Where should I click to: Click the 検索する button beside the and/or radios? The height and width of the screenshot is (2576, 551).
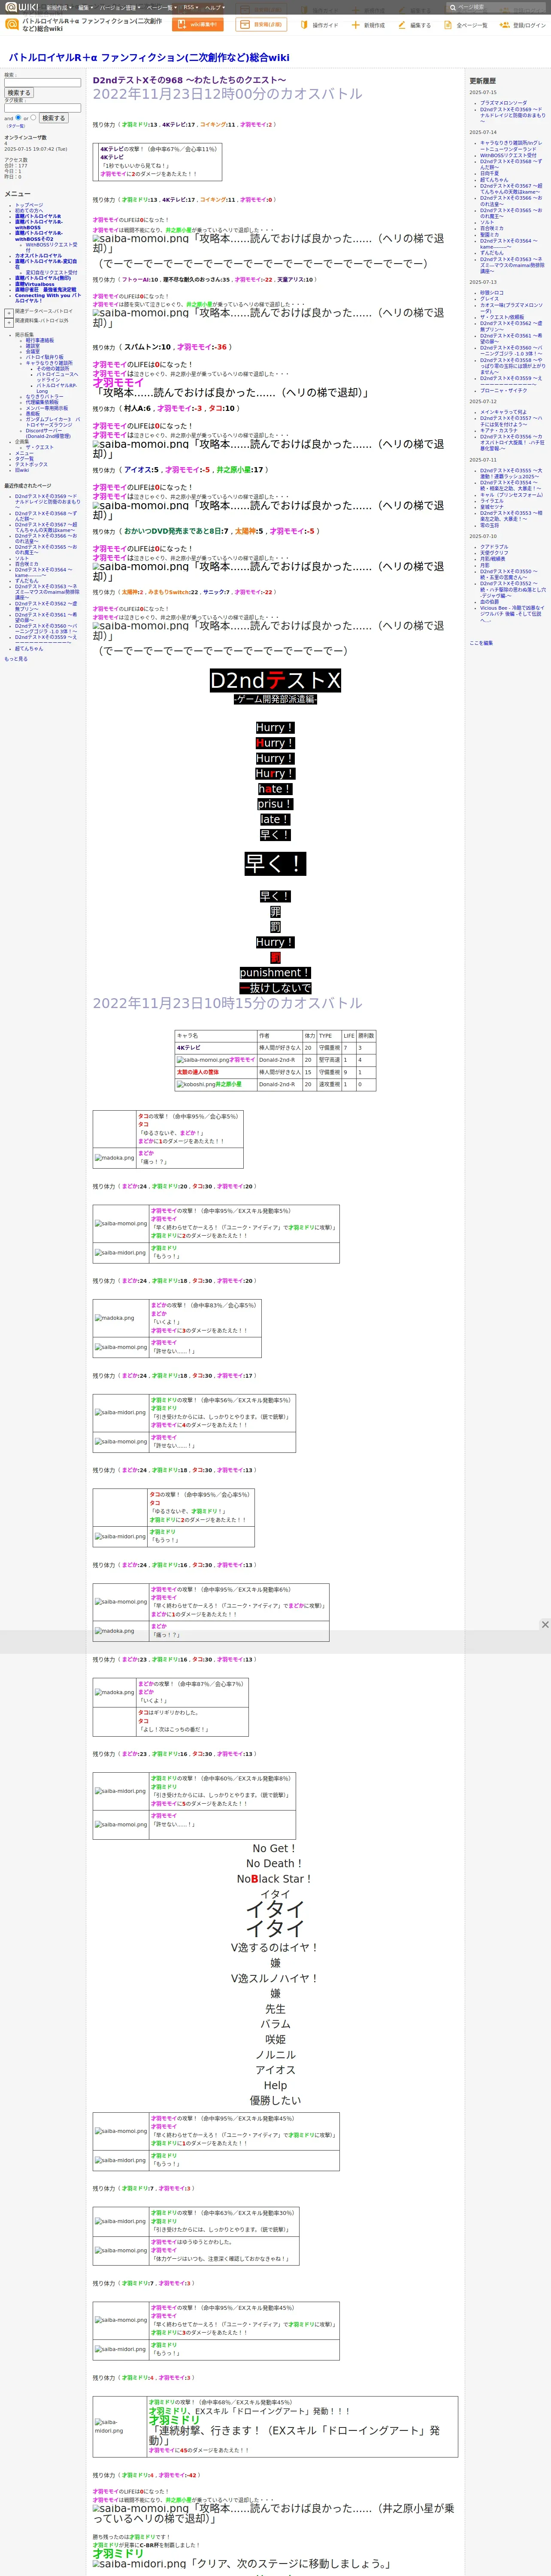[54, 118]
